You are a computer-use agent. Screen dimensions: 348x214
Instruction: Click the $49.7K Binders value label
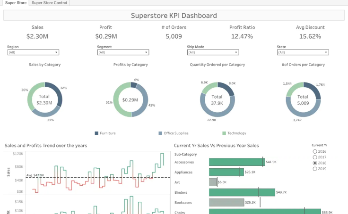click(x=281, y=192)
